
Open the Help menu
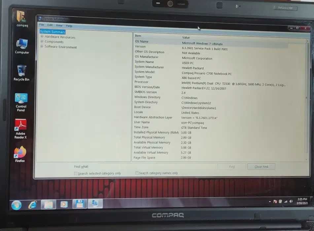click(69, 26)
